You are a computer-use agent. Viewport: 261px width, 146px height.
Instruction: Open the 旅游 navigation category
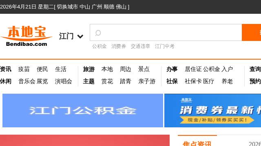pos(89,69)
